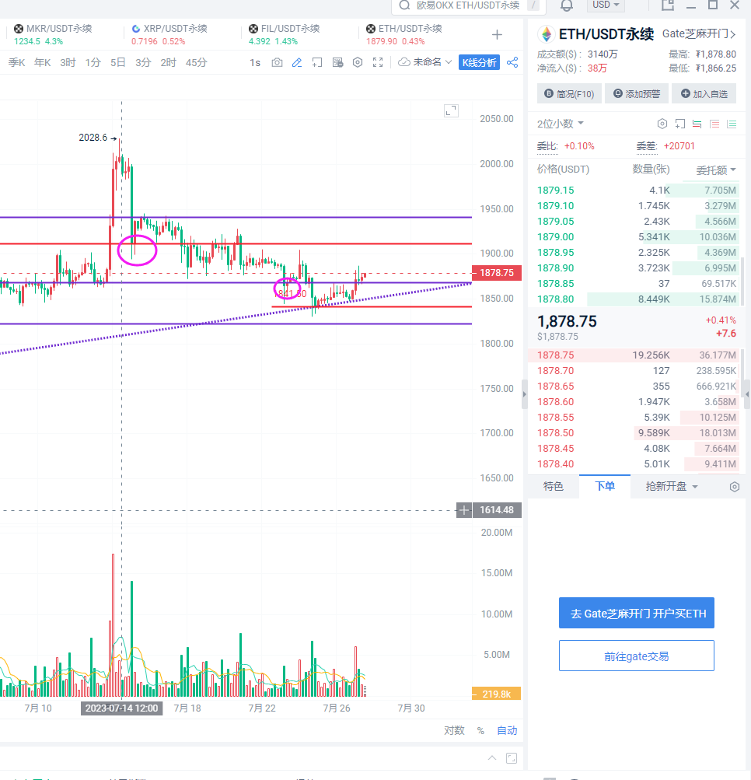Take a chart snapshot with the camera icon
Screen dimensions: 751x780
point(277,63)
